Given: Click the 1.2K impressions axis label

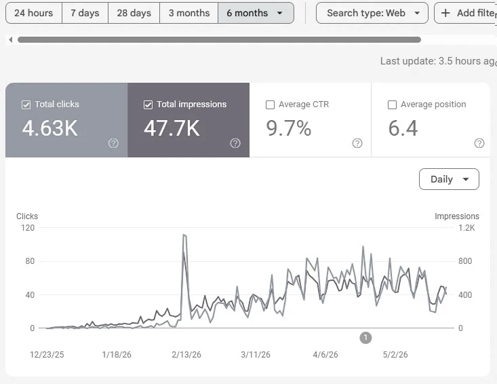Looking at the screenshot, I should (466, 228).
